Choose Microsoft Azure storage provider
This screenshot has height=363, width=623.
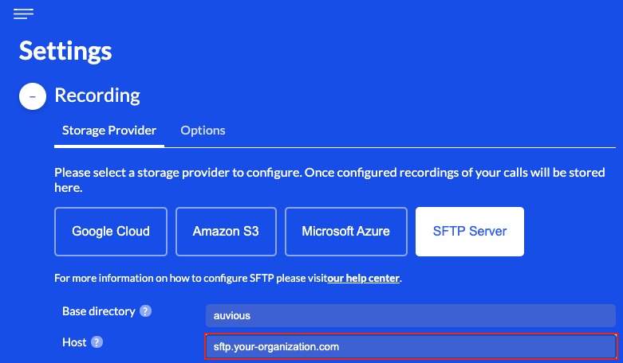pos(345,232)
